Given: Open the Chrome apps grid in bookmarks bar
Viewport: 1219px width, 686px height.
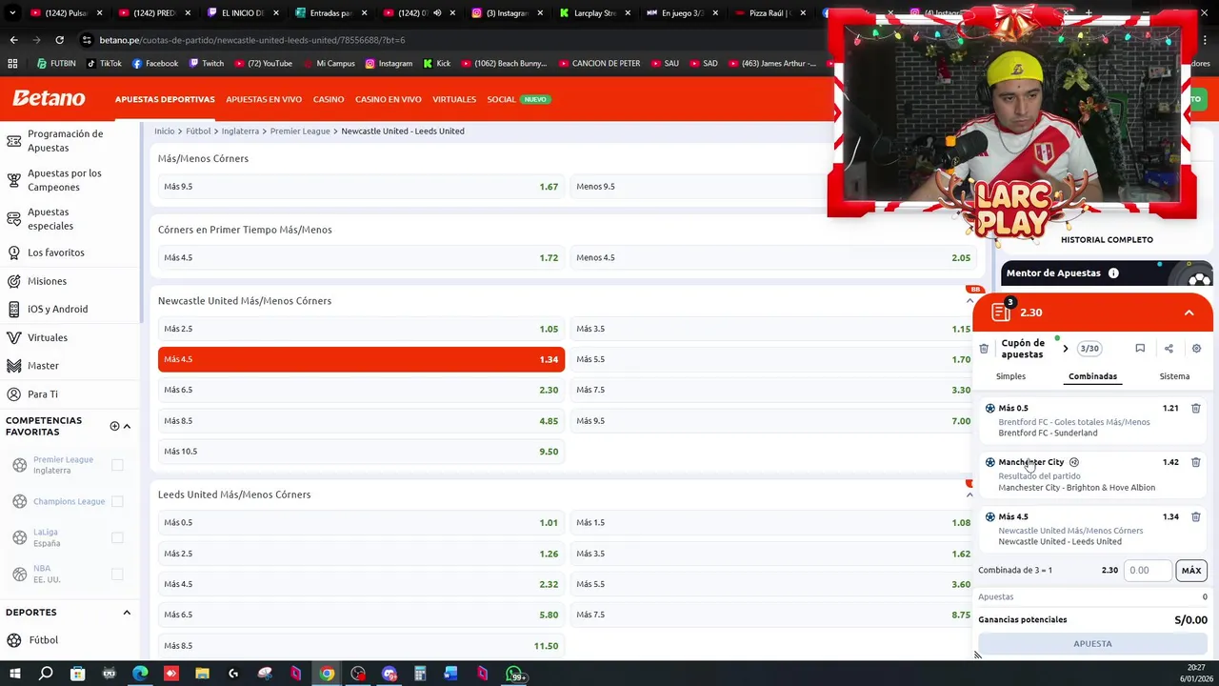Looking at the screenshot, I should click(x=12, y=64).
